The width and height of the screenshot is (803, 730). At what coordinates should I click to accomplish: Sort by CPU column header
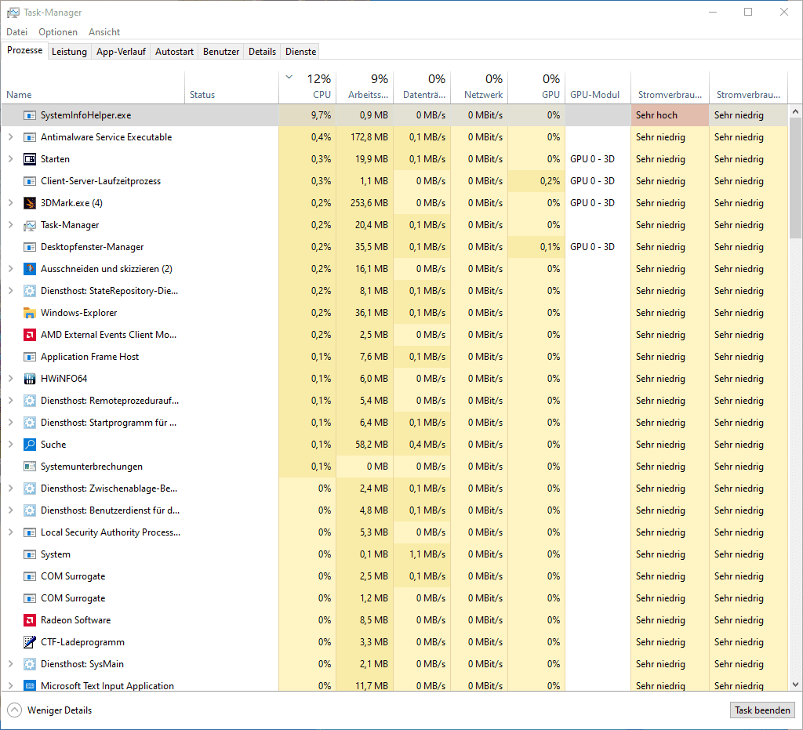[x=307, y=87]
